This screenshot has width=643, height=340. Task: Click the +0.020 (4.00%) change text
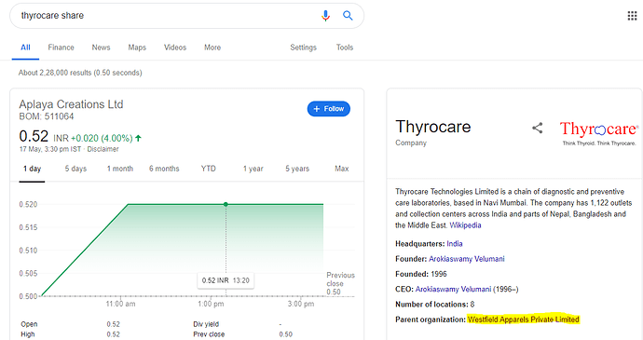point(102,138)
